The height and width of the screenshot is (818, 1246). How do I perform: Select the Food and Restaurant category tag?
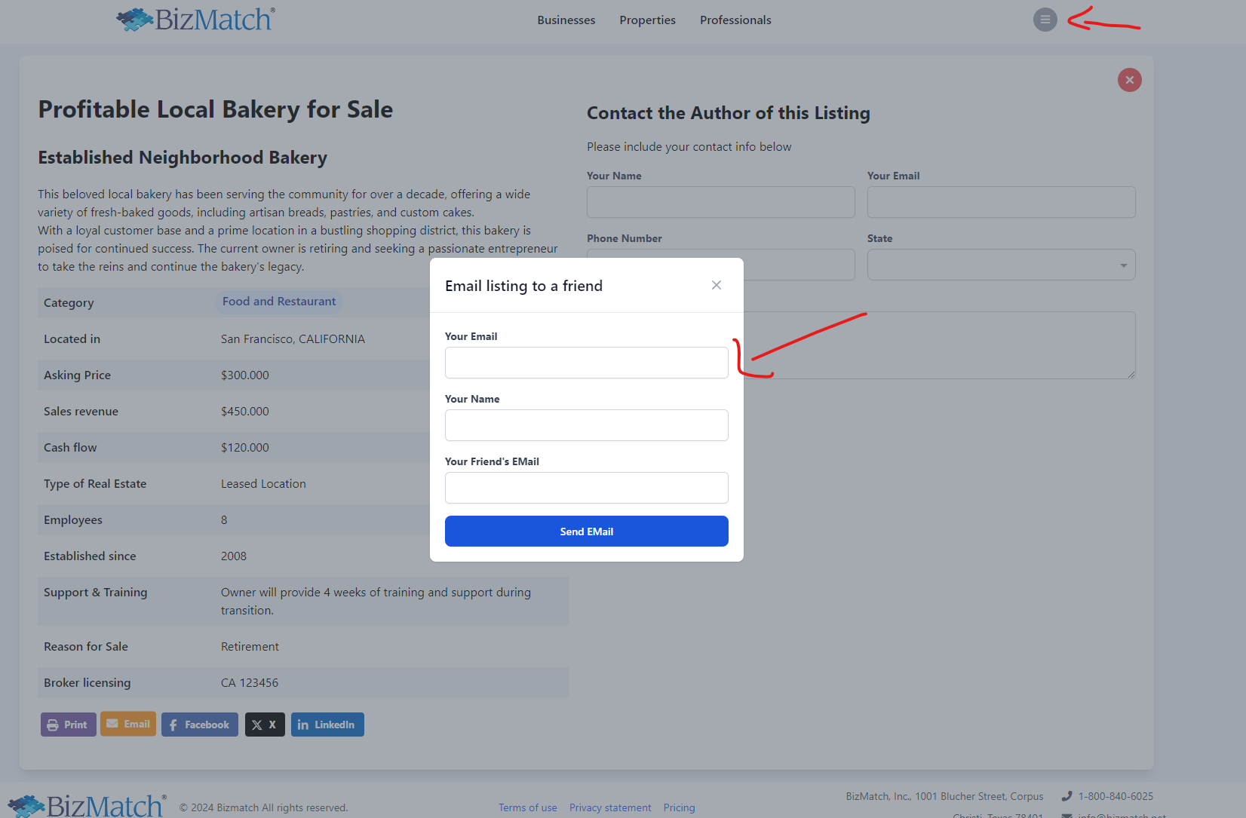click(278, 302)
